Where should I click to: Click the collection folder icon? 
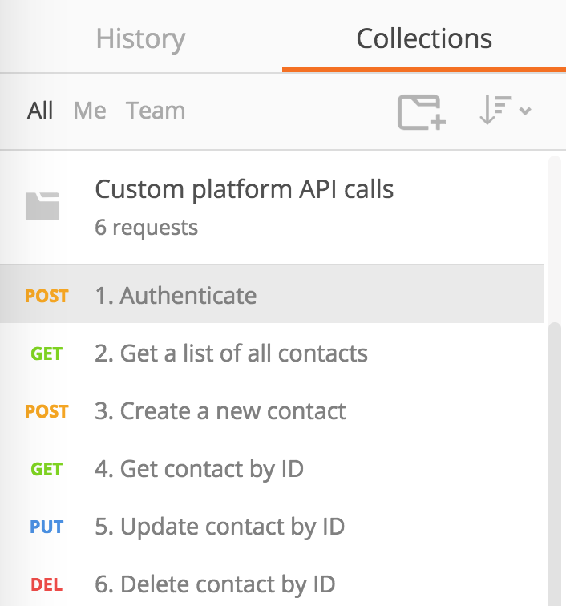42,207
